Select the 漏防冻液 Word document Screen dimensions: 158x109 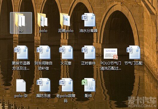[43, 85]
